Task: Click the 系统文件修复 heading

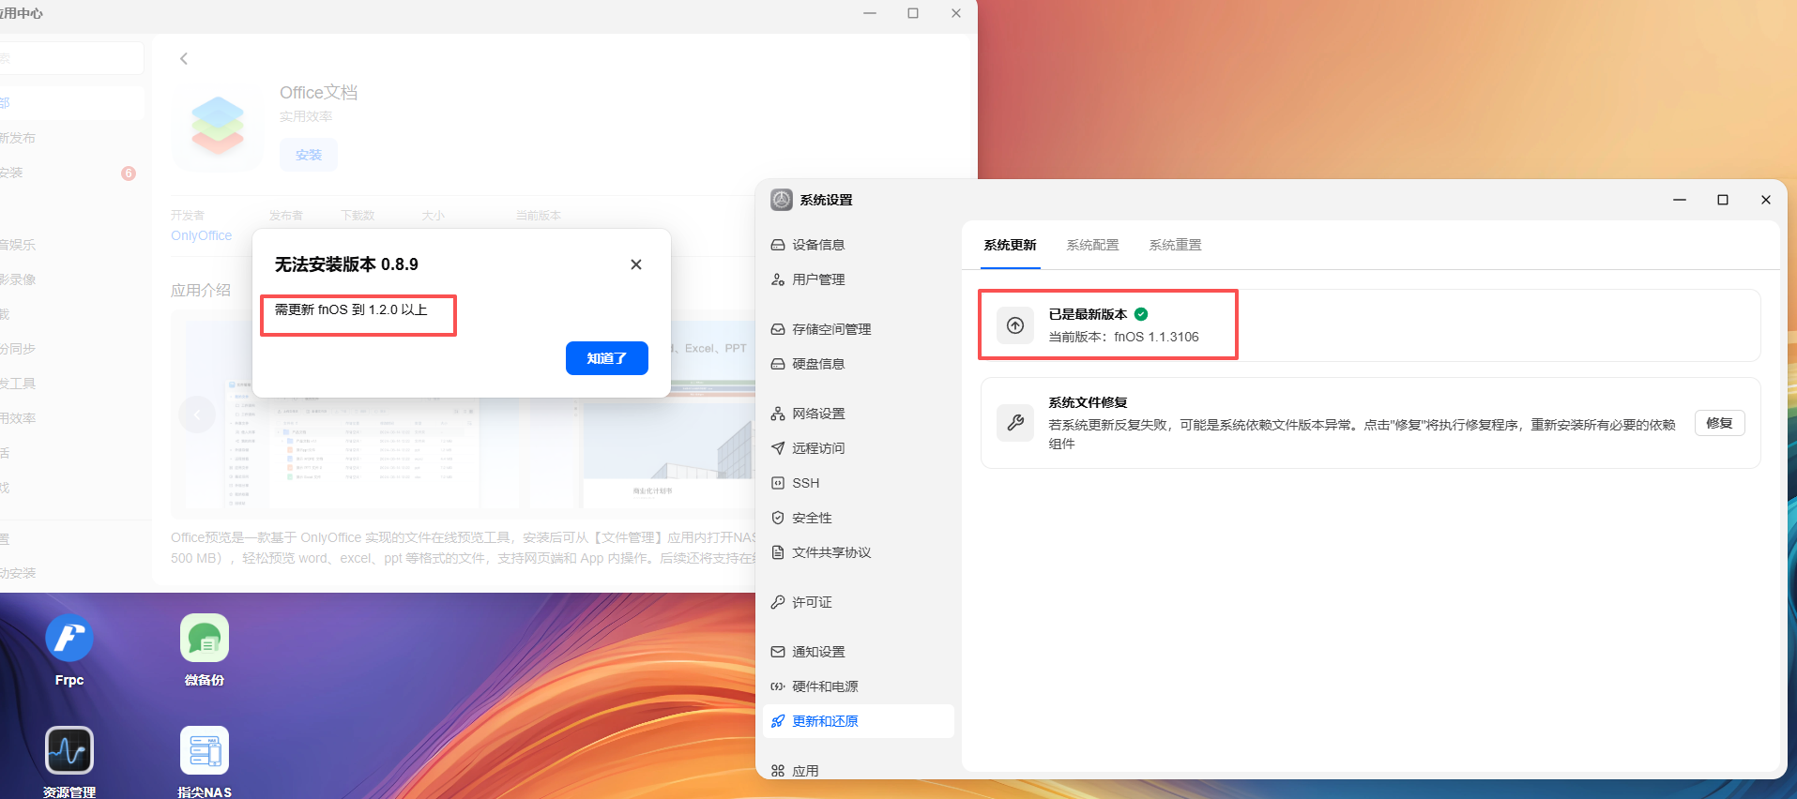Action: (x=1089, y=402)
